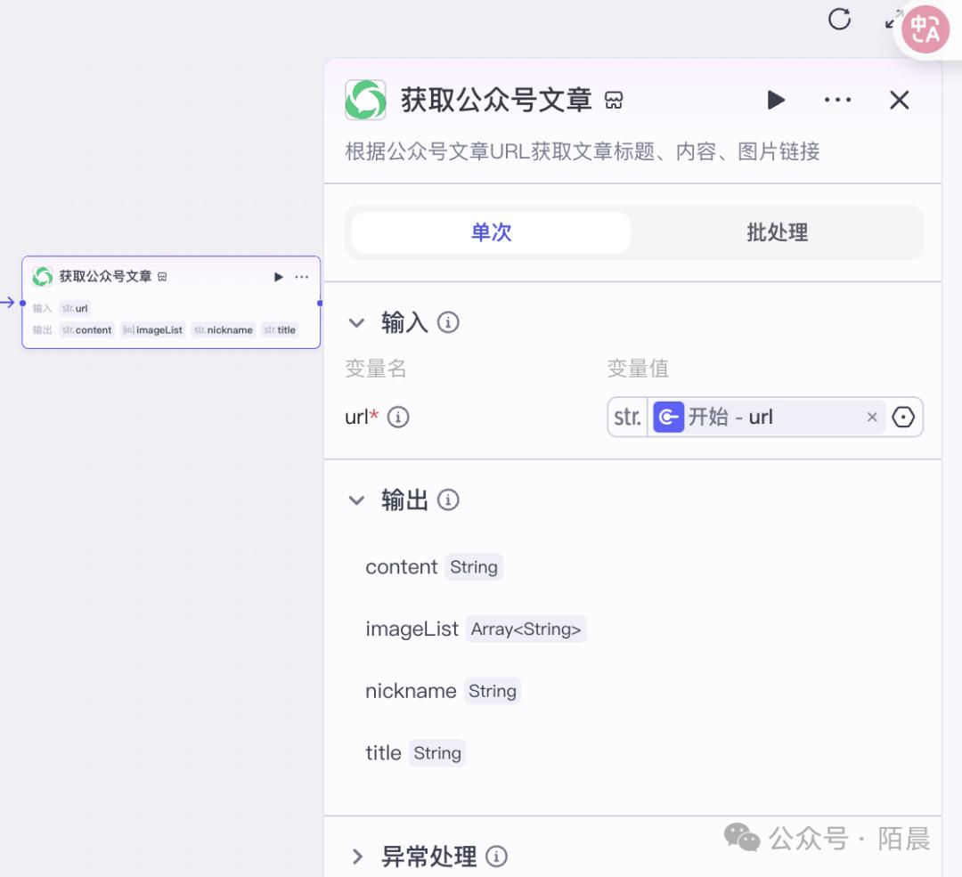The width and height of the screenshot is (962, 877).
Task: Expand the 异常处理 section
Action: 357,856
